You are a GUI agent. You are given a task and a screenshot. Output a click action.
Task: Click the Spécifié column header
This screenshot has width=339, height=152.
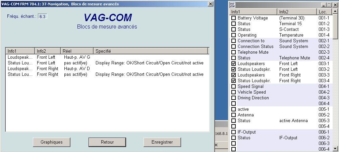151,51
